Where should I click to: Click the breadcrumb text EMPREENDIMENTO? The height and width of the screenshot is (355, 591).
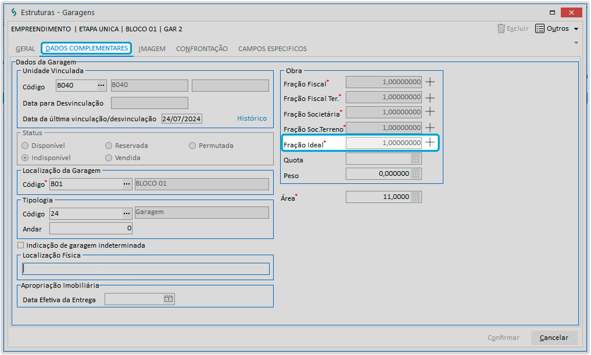(41, 29)
